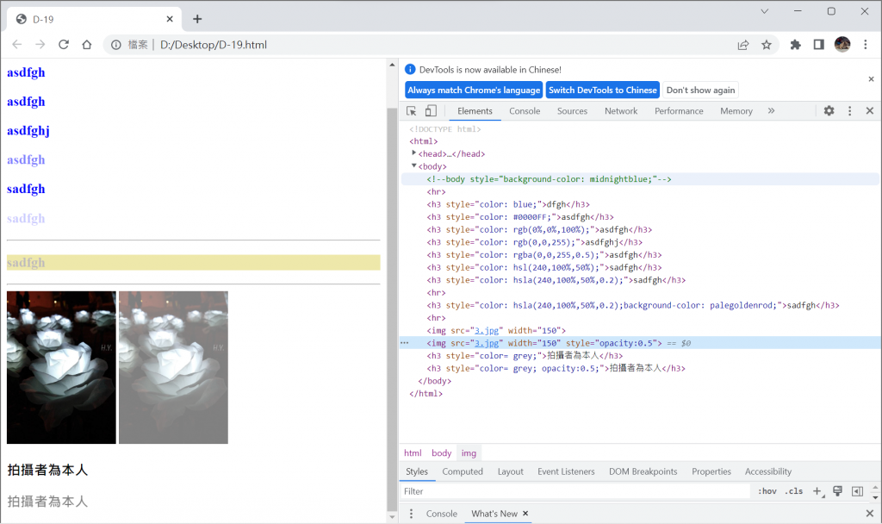
Task: Switch to the Console tab
Action: tap(525, 111)
